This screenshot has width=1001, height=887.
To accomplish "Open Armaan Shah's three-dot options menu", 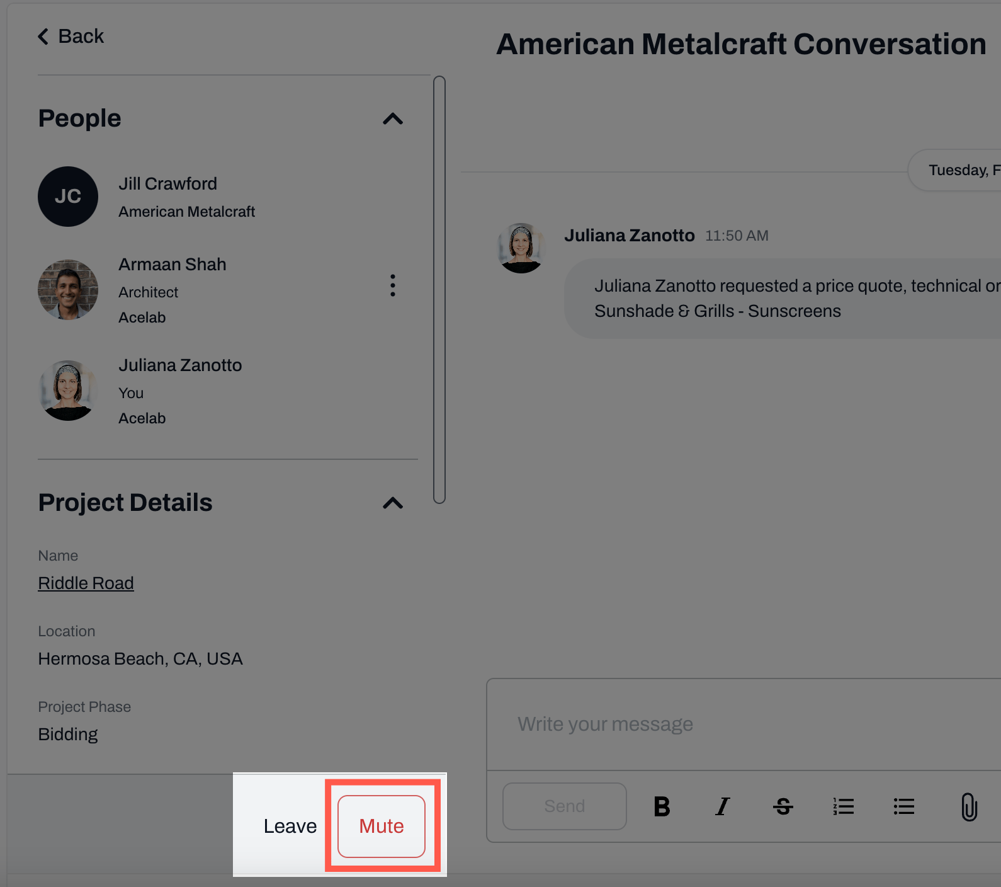I will coord(392,285).
